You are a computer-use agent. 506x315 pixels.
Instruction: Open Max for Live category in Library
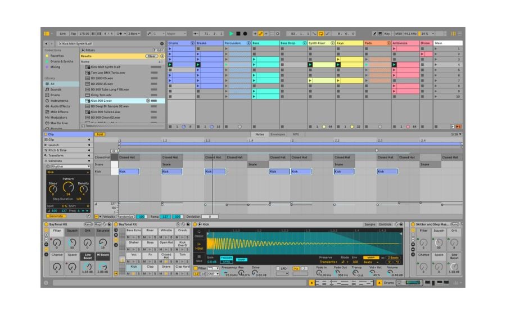(58, 123)
